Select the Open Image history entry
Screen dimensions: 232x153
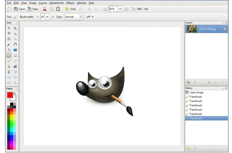click(206, 92)
